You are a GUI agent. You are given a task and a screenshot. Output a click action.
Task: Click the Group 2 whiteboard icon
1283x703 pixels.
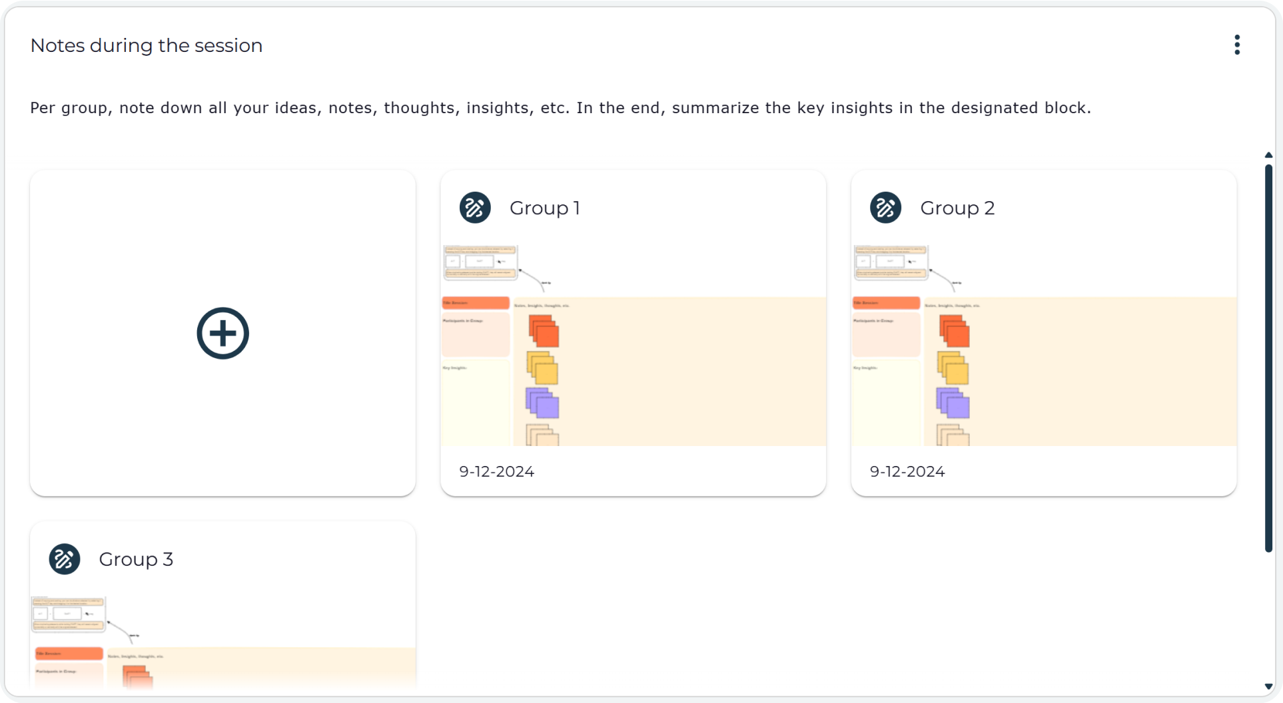tap(885, 208)
